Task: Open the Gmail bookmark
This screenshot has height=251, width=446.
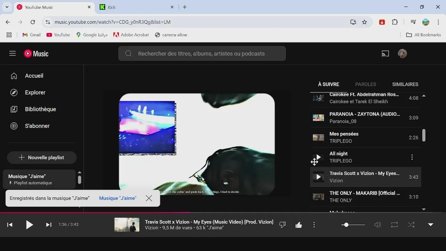Action: pyautogui.click(x=31, y=35)
